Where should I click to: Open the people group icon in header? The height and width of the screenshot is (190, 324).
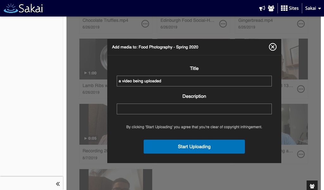[x=271, y=8]
